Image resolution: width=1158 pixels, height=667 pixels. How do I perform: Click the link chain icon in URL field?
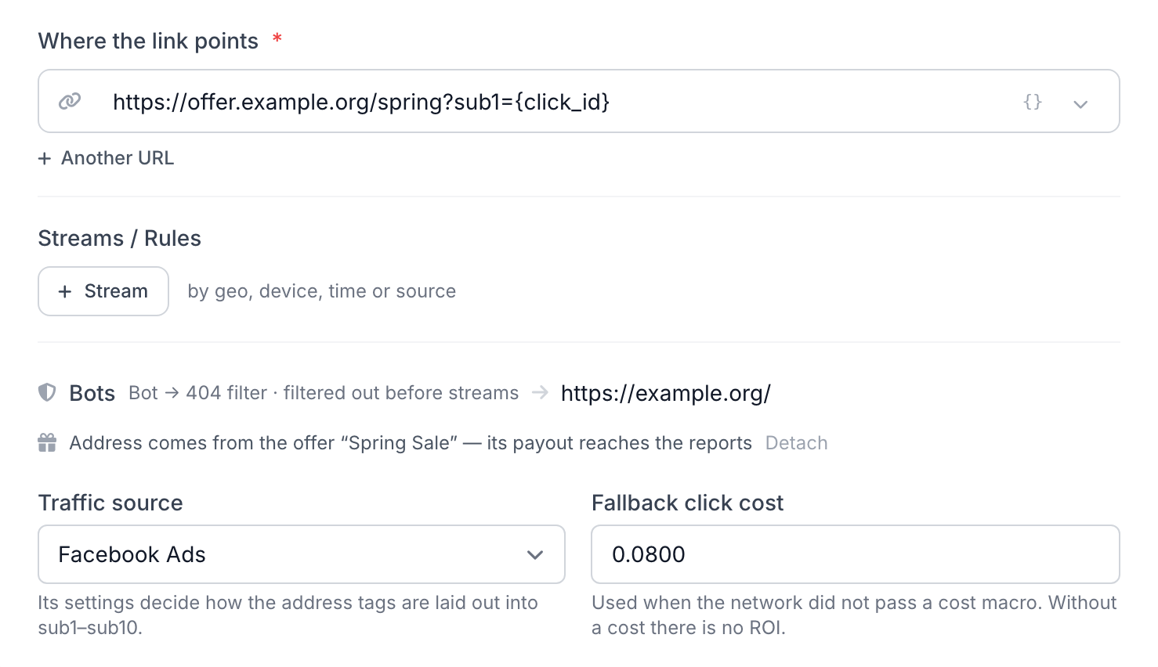[70, 102]
